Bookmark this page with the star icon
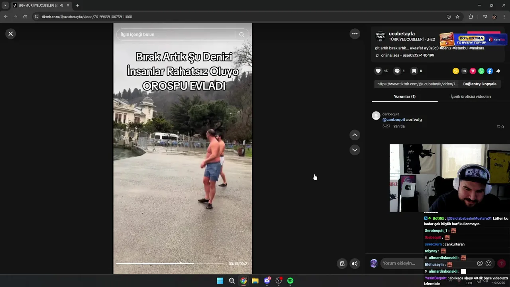Viewport: 510px width, 287px height. click(x=457, y=17)
